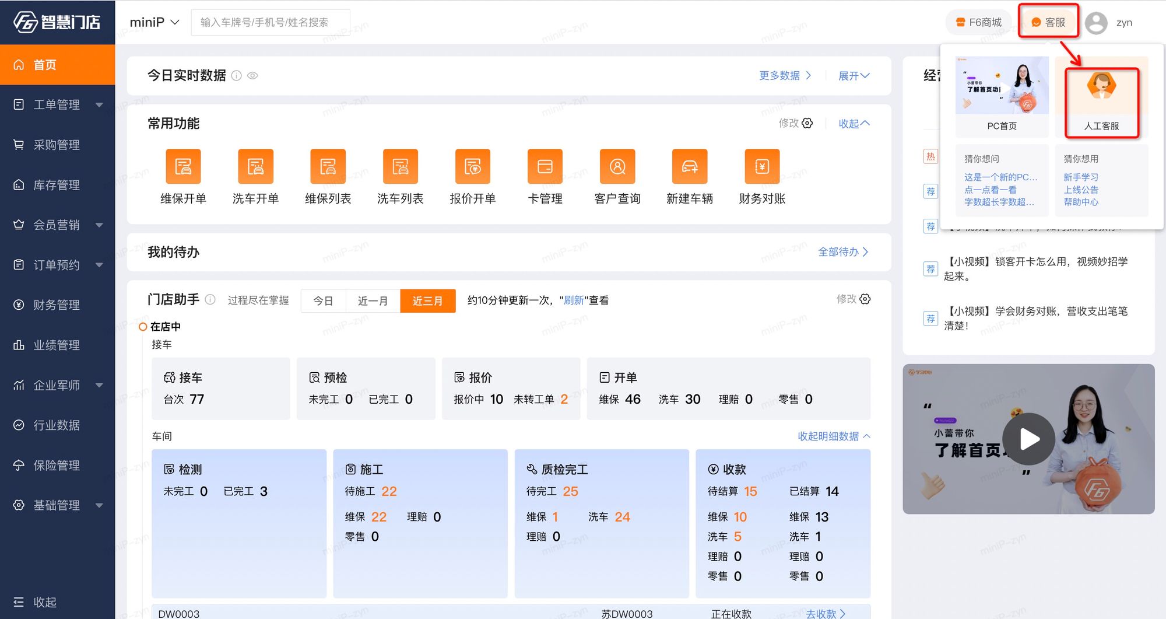Open 库存管理 in sidebar

(x=58, y=185)
